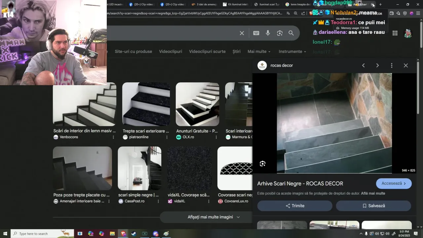Expand the Mai multe dropdown
The image size is (423, 238).
259,52
